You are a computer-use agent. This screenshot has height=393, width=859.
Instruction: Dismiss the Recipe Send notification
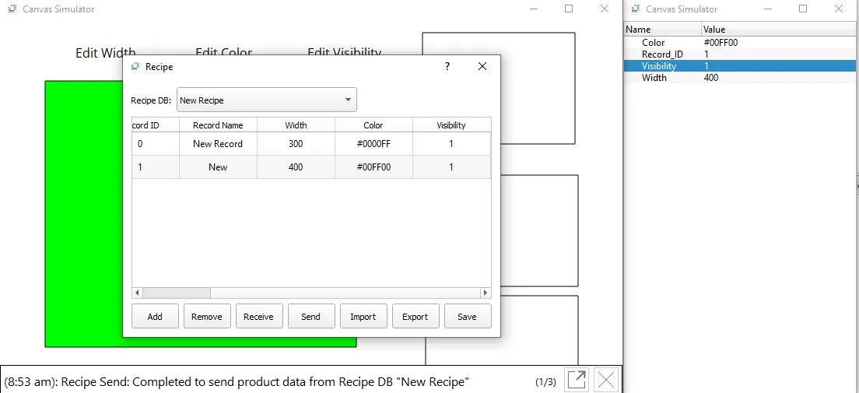pos(606,381)
